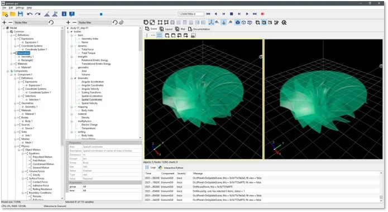Switch to the Layout tab
The image size is (388, 212).
tap(166, 29)
